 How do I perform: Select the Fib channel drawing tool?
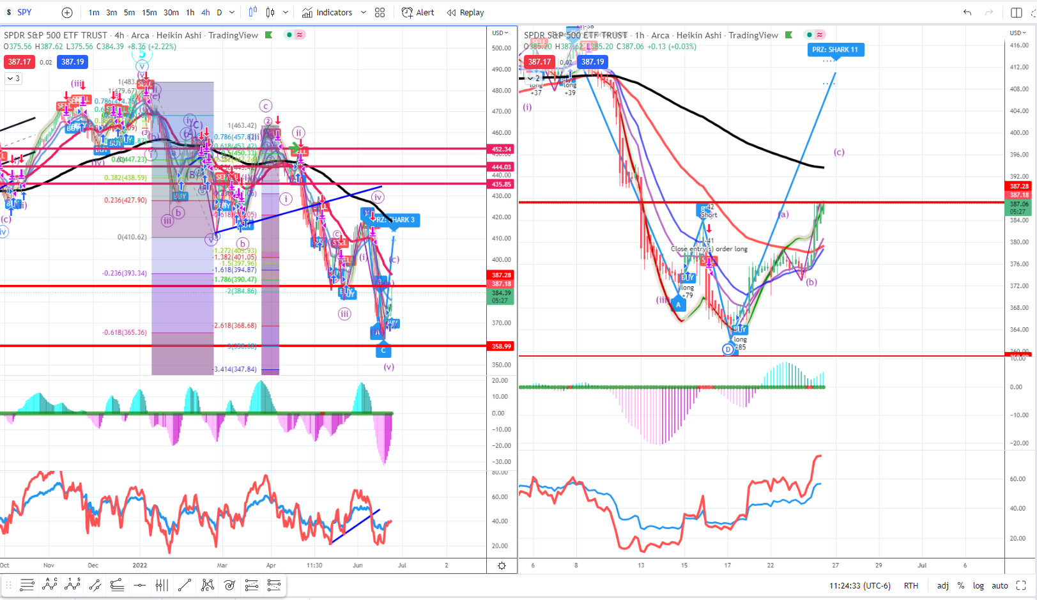(x=252, y=585)
